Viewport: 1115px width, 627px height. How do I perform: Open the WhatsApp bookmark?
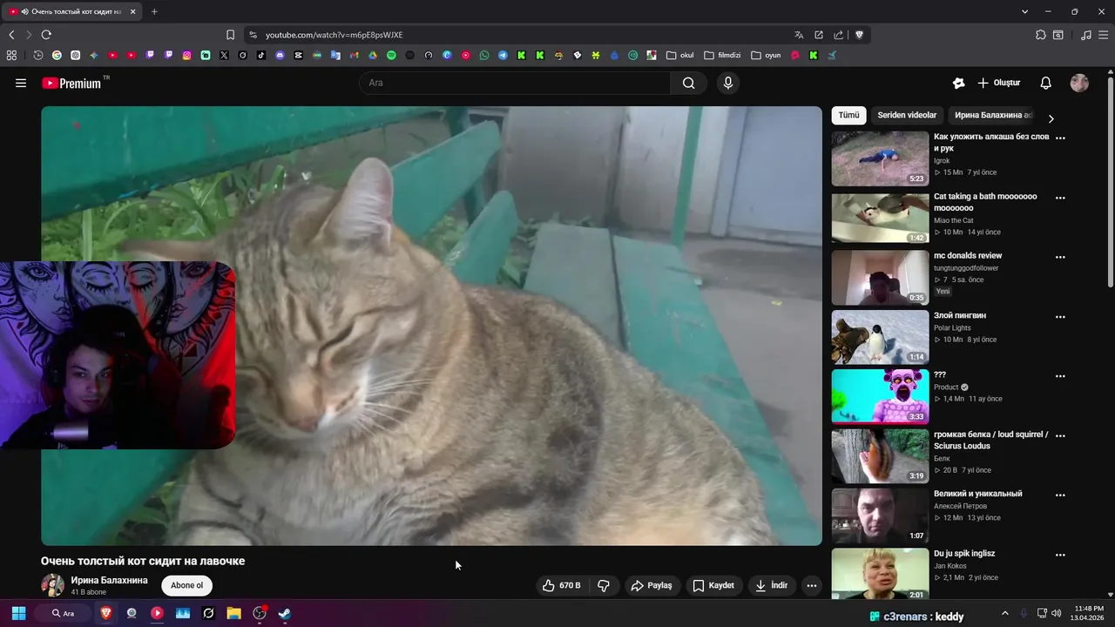(x=484, y=55)
